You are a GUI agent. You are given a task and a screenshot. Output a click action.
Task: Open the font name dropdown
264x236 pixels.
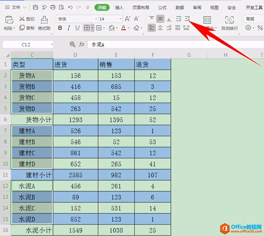click(96, 19)
